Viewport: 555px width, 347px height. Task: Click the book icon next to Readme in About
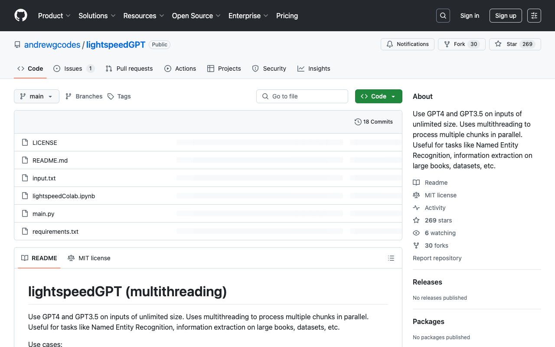[416, 183]
